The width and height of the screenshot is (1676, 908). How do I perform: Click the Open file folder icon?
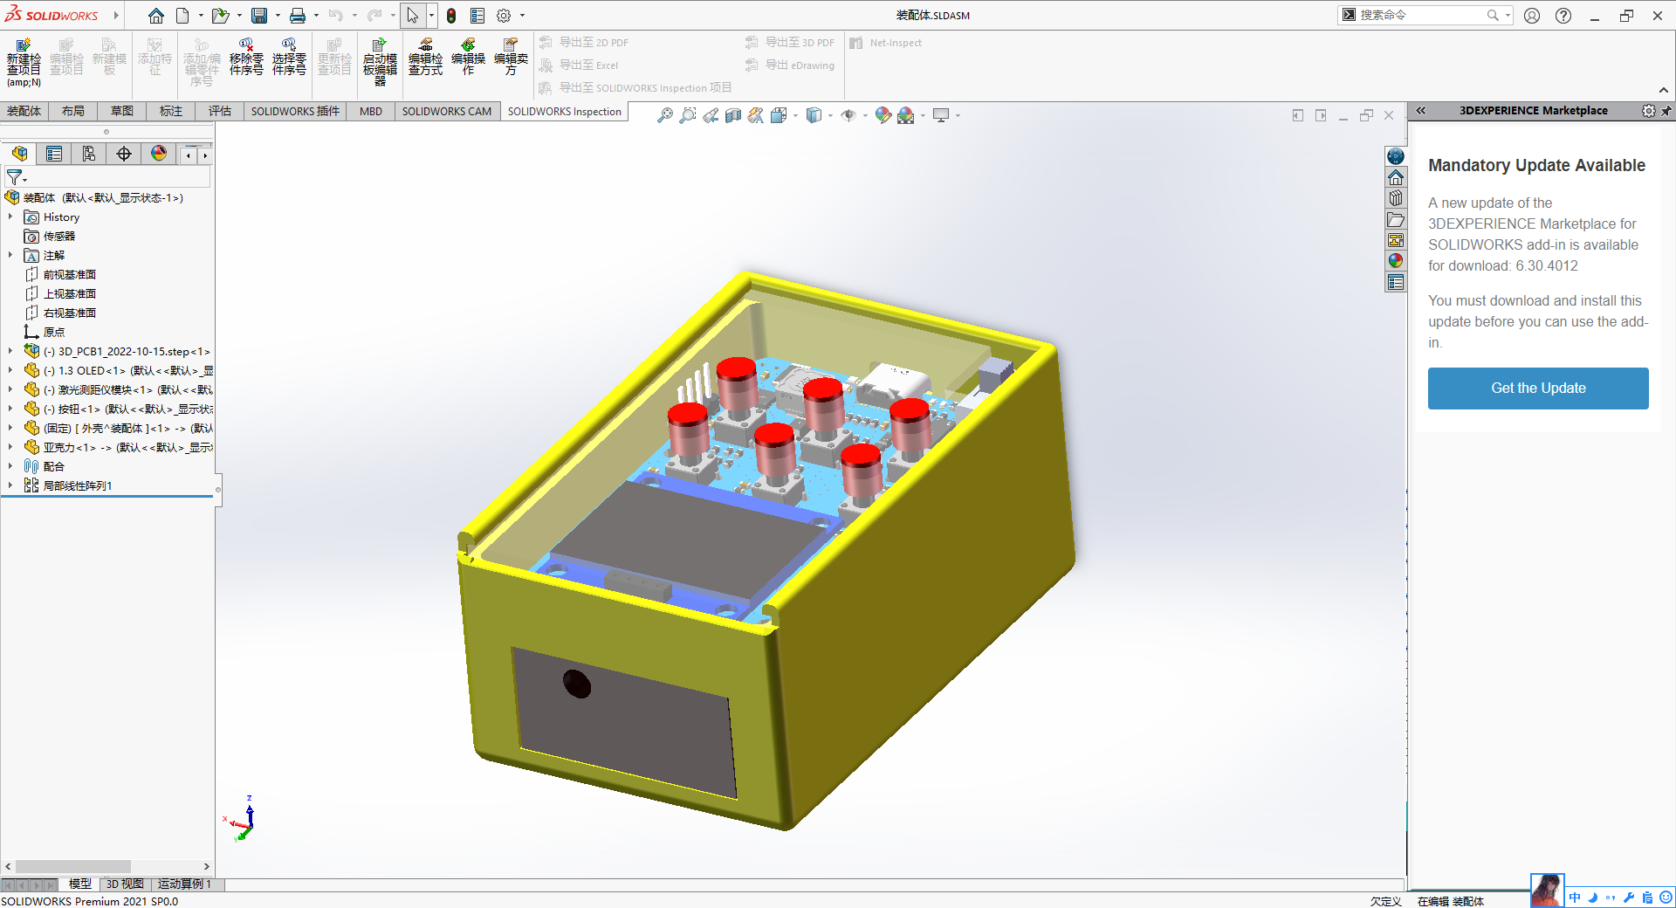click(x=220, y=16)
